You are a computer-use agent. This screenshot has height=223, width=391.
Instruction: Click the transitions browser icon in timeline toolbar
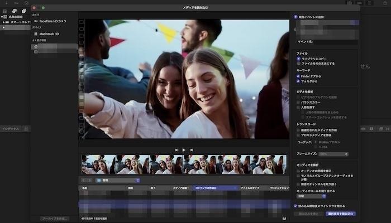click(x=387, y=129)
